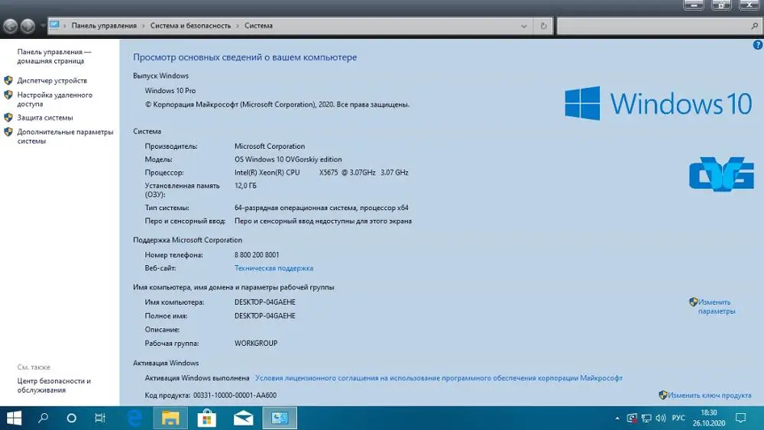Select the System control panel taskbar button
This screenshot has width=764, height=430.
coord(280,418)
